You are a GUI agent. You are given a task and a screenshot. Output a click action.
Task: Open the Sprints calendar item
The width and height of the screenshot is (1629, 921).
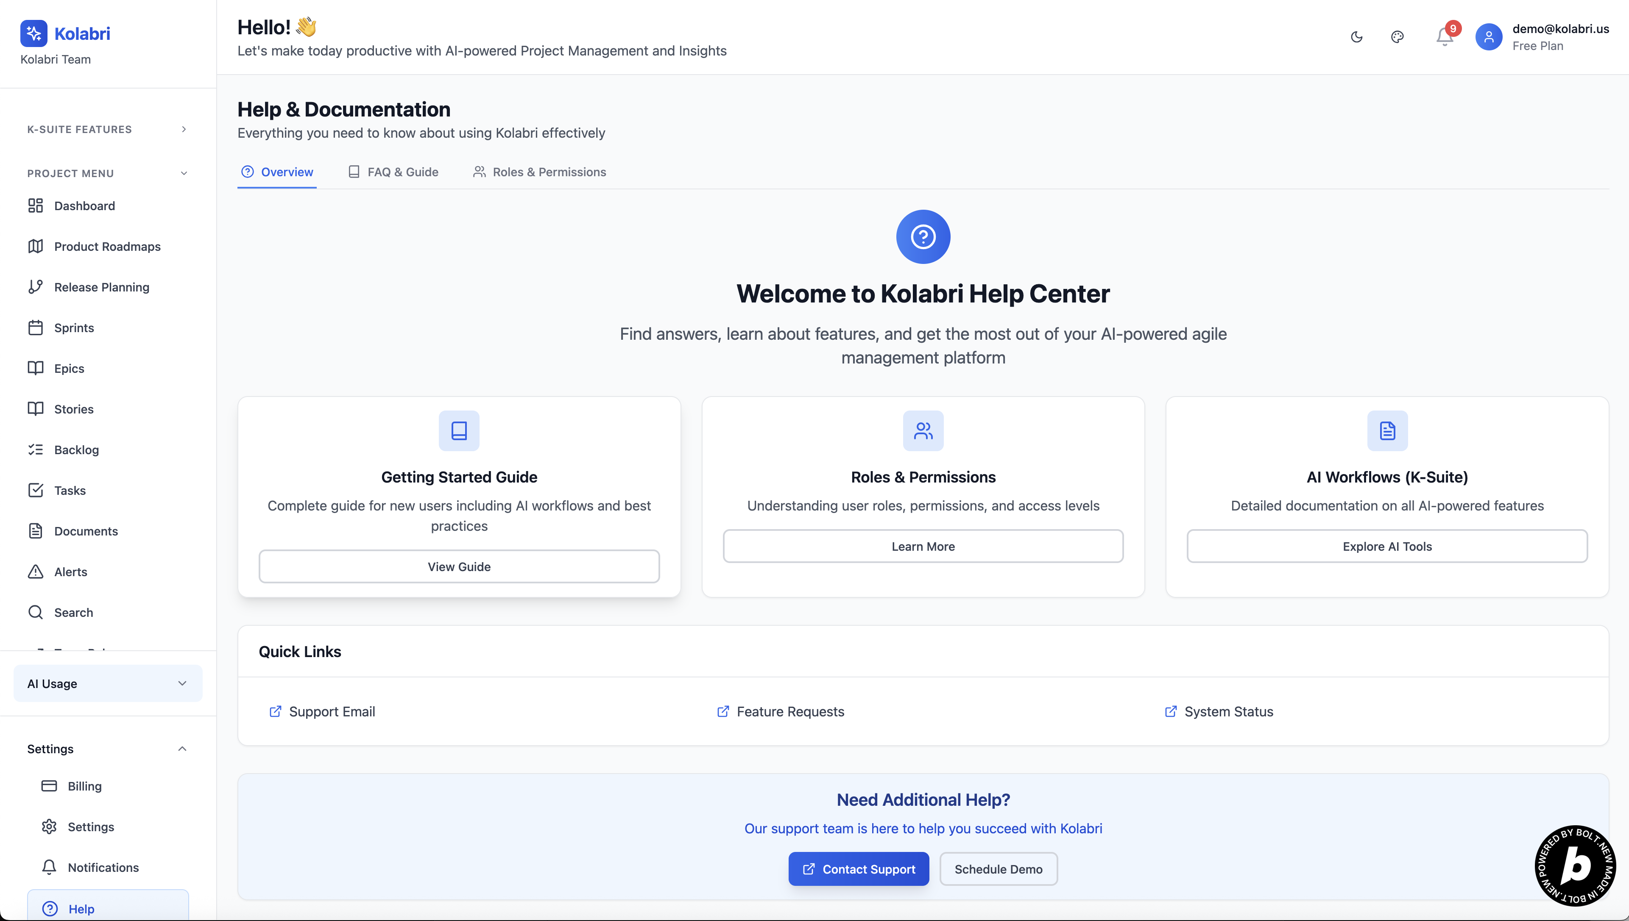pos(73,327)
